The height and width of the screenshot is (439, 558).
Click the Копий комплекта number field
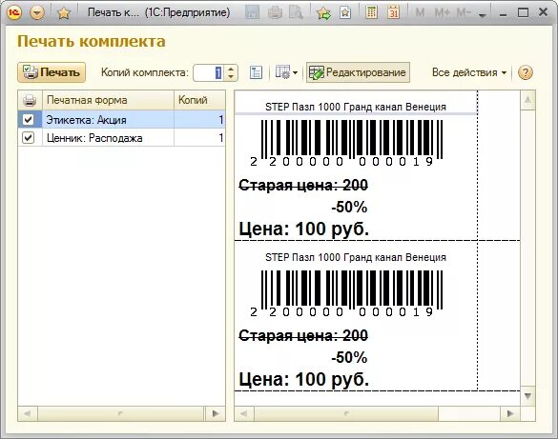coord(208,72)
